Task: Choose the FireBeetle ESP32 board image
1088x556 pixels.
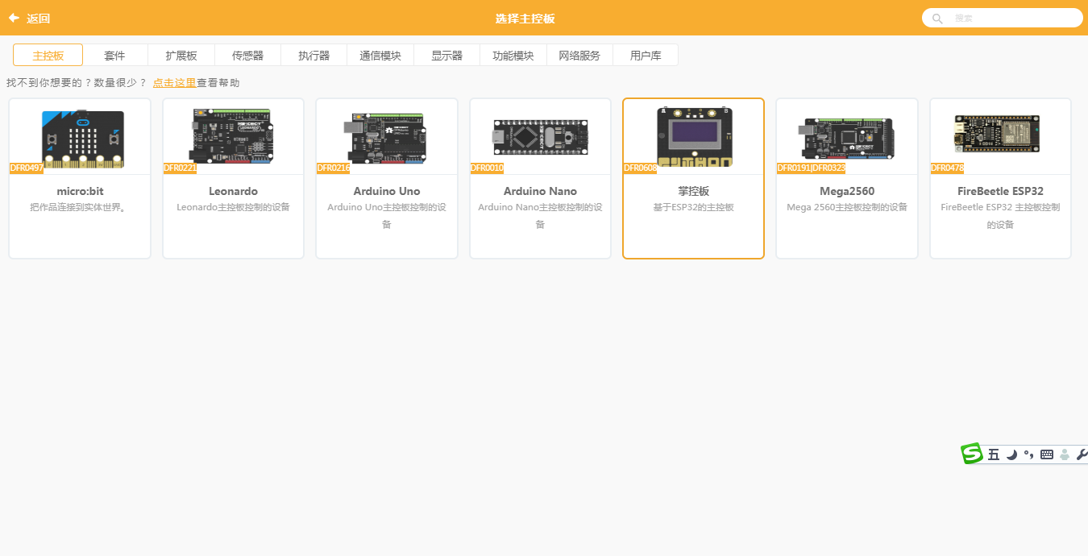Action: tap(996, 134)
